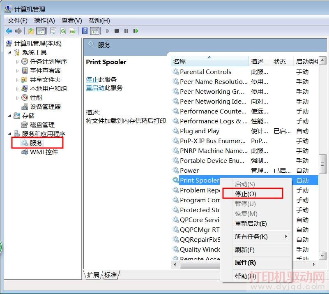Click the Back arrow toolbar icon
This screenshot has height=294, width=329.
9,31
